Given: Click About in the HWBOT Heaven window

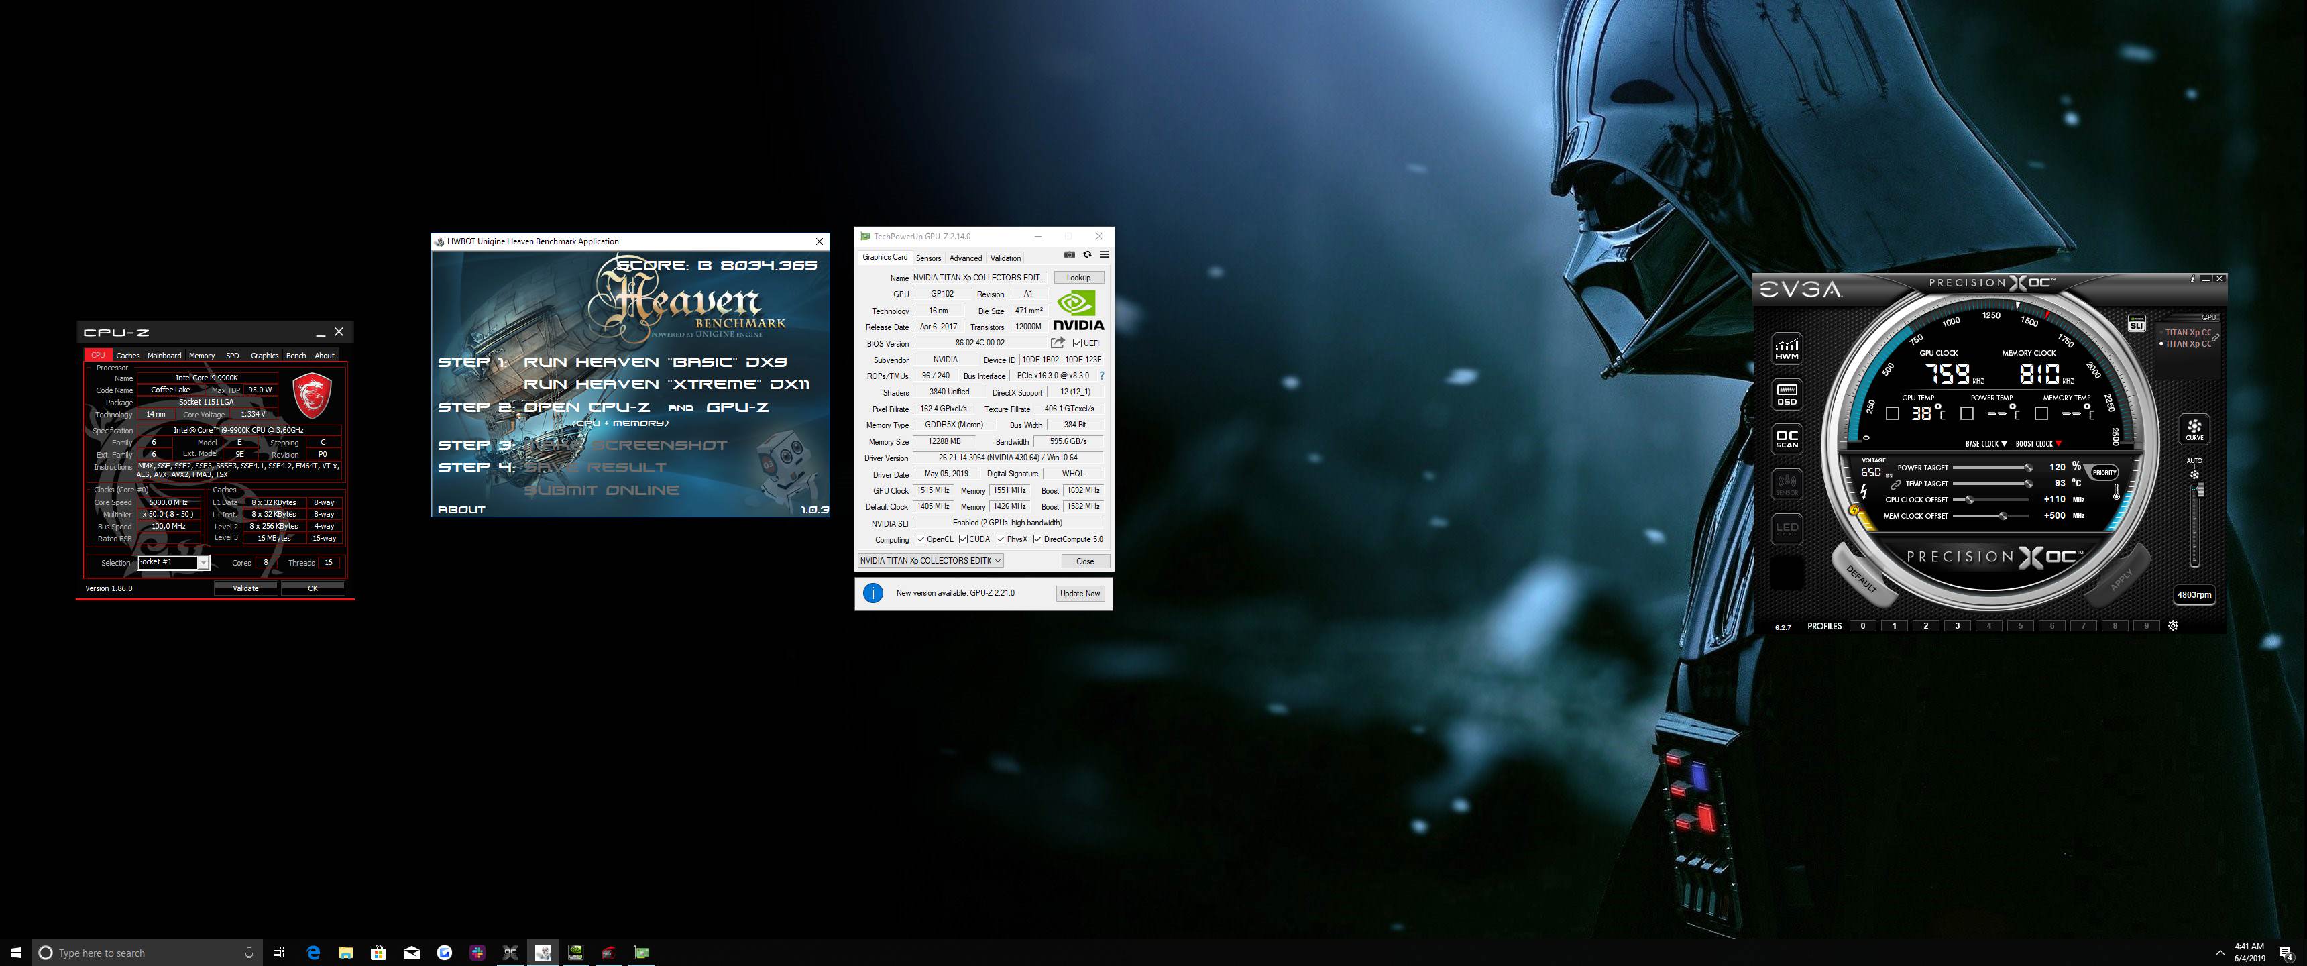Looking at the screenshot, I should point(461,509).
